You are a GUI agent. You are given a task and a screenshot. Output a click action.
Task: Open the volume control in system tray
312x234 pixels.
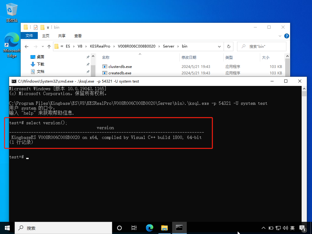285,228
